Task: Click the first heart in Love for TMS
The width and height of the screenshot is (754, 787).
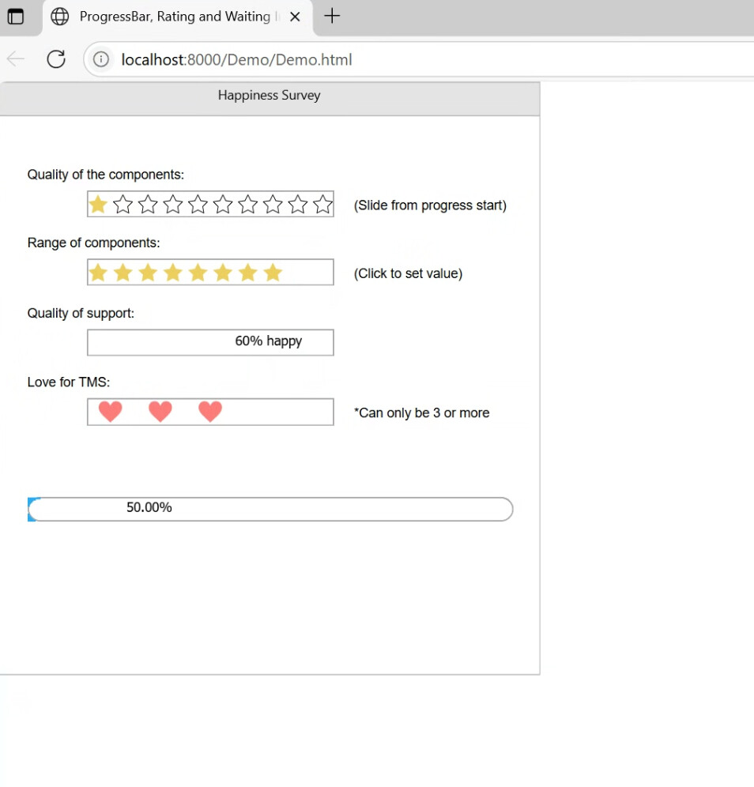Action: coord(111,412)
